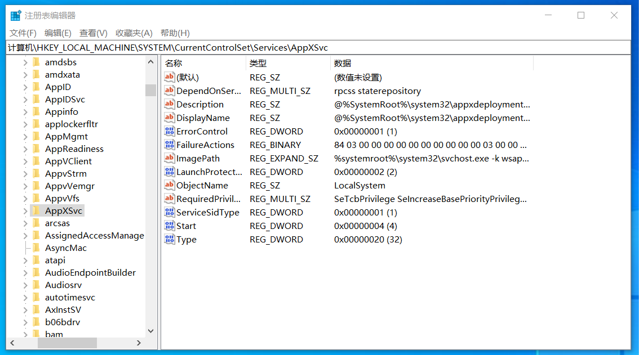Click the registry path address bar

(x=319, y=48)
